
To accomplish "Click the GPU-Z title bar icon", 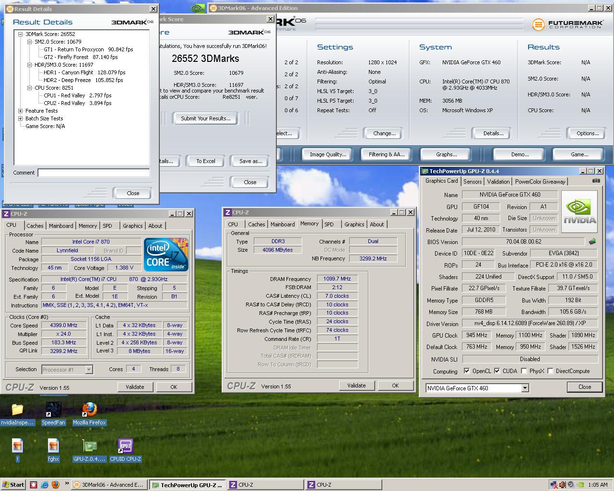I will pyautogui.click(x=425, y=171).
